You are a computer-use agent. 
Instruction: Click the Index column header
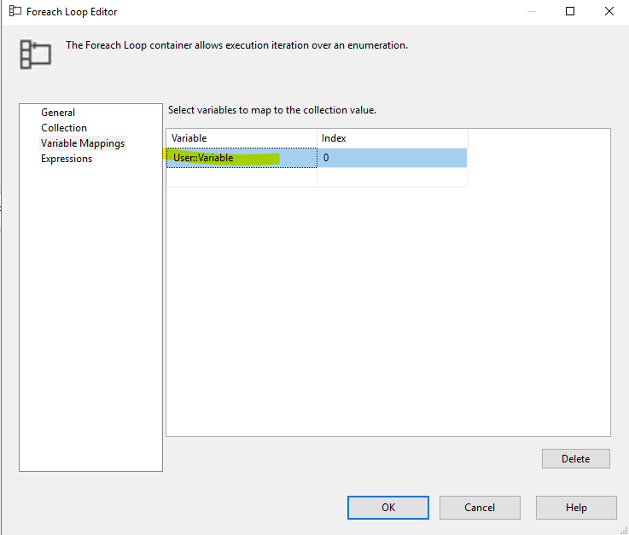(x=393, y=138)
